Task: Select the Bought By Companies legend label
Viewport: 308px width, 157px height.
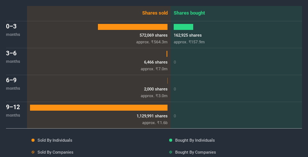Action: [x=195, y=152]
